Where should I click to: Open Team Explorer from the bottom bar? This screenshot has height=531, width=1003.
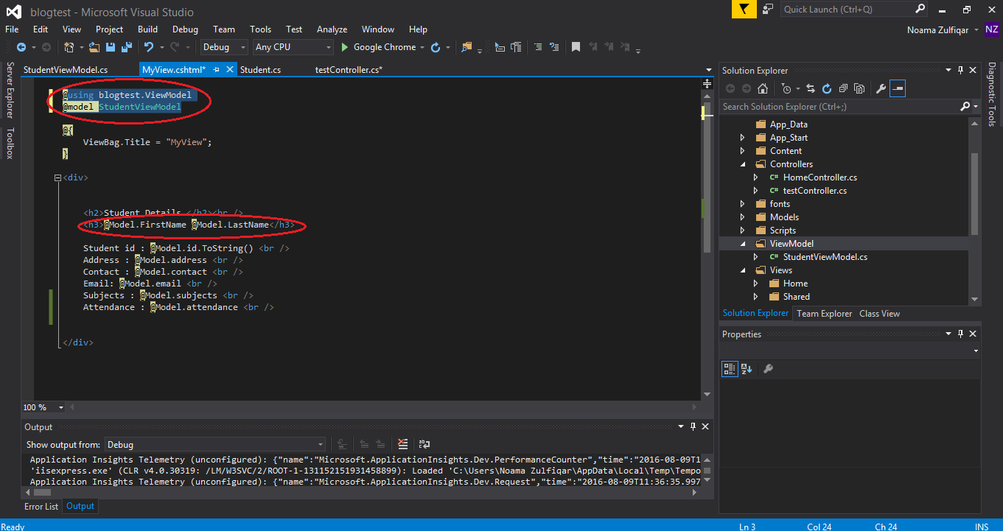click(824, 313)
